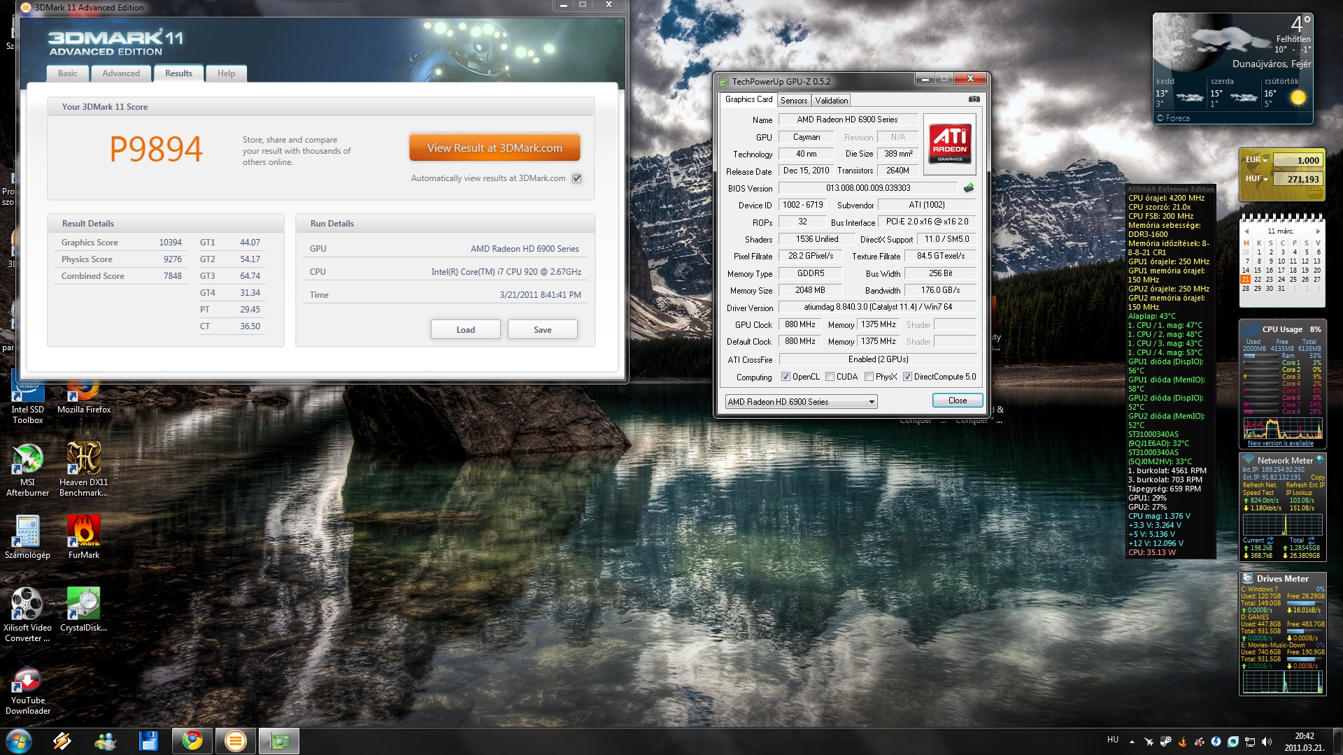The width and height of the screenshot is (1343, 755).
Task: Toggle the CUDA checkbox in GPU-Z
Action: 830,377
